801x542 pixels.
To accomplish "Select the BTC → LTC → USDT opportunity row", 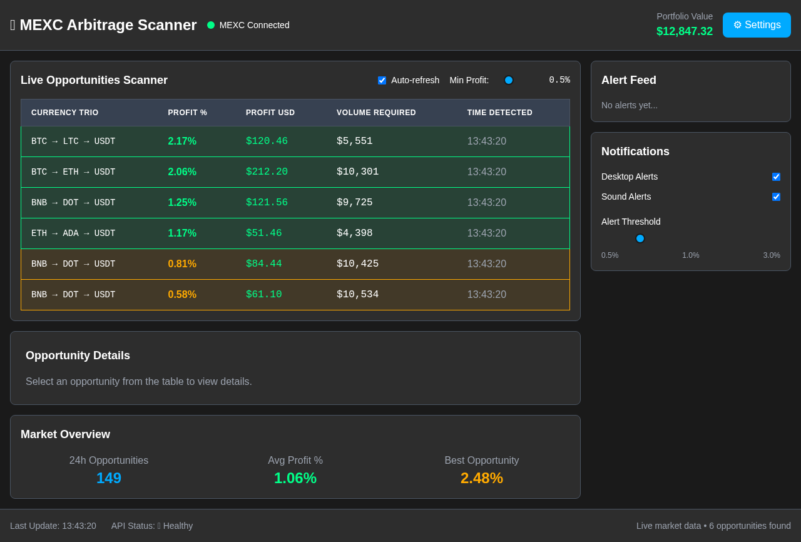I will [x=295, y=141].
